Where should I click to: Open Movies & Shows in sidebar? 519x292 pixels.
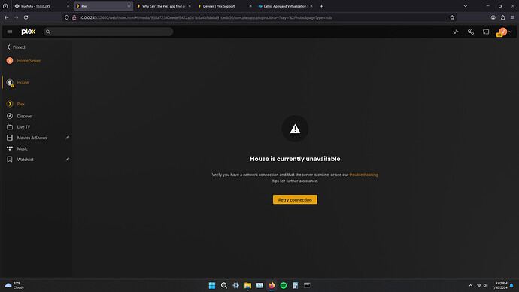tap(32, 138)
